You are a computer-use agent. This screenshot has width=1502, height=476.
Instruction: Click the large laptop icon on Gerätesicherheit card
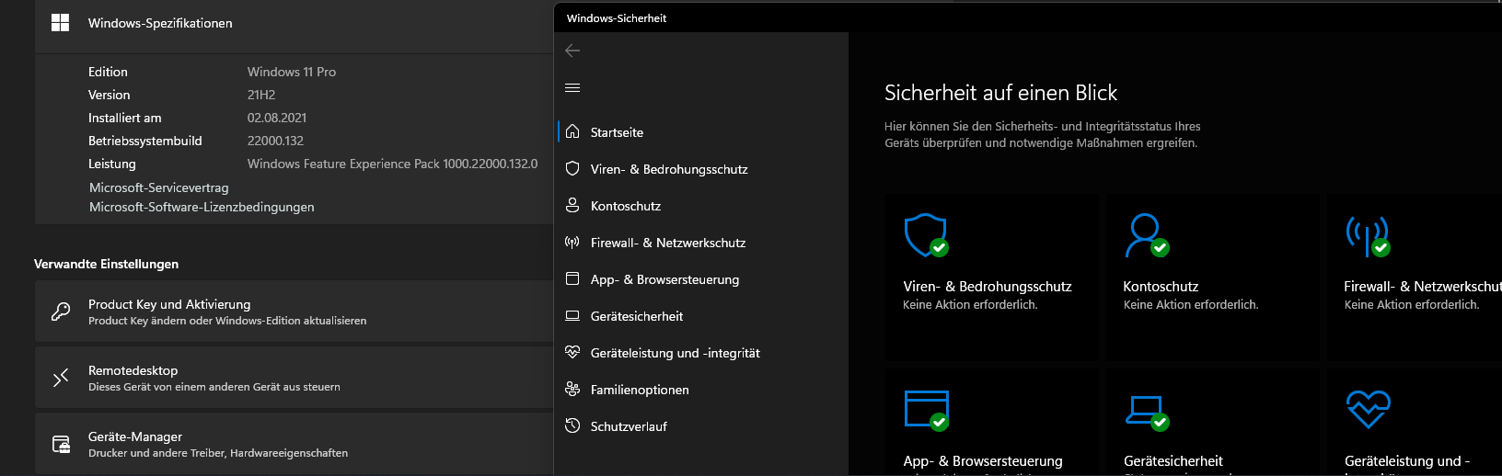point(1147,412)
